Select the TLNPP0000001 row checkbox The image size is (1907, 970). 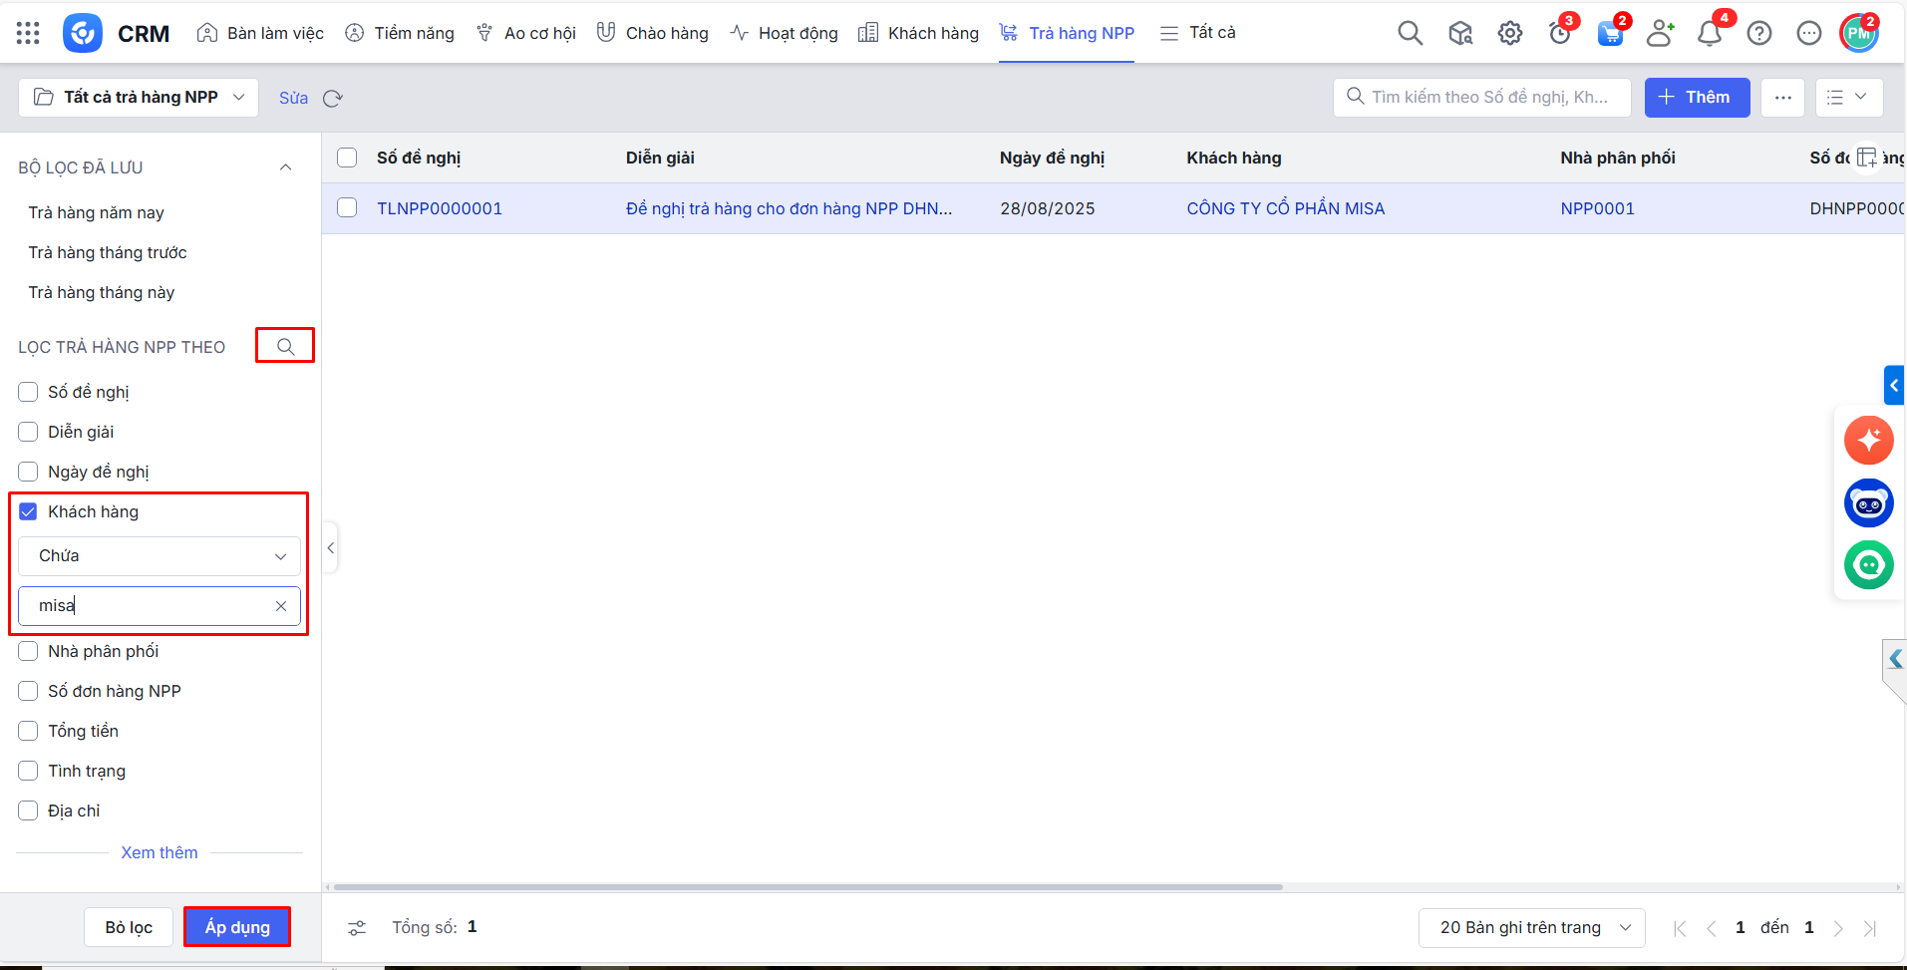(347, 208)
